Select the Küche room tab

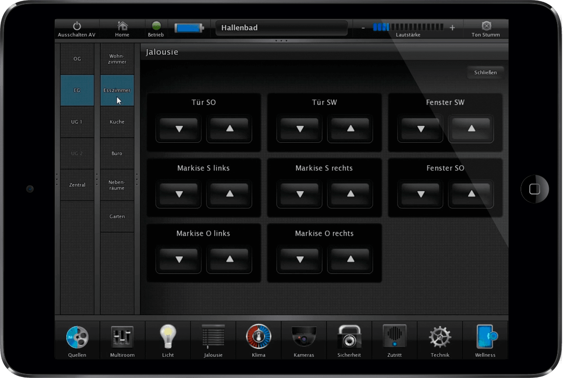(x=117, y=122)
